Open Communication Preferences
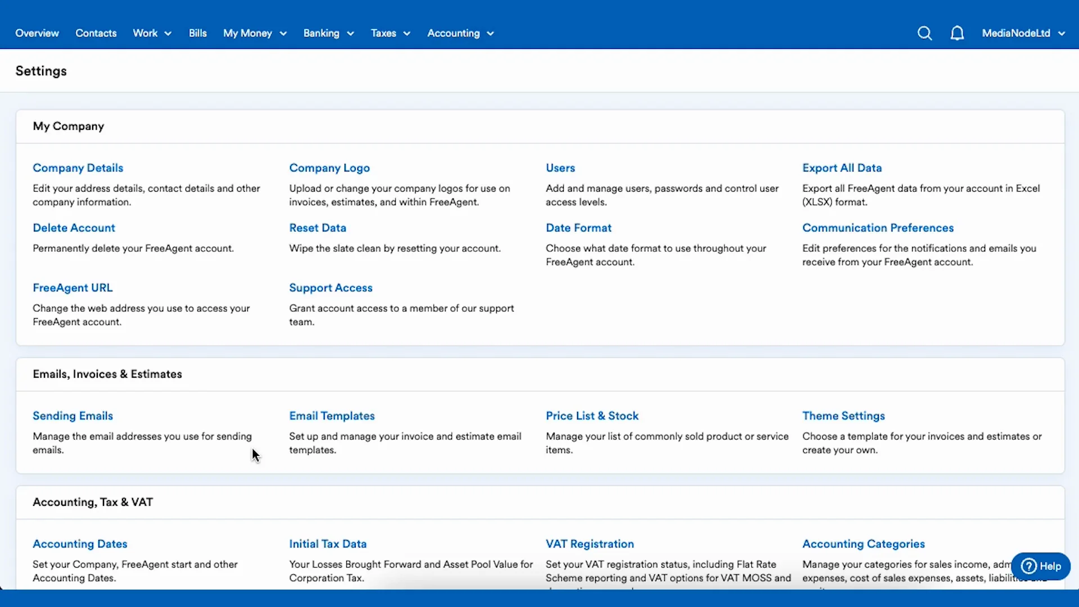 [x=878, y=228]
